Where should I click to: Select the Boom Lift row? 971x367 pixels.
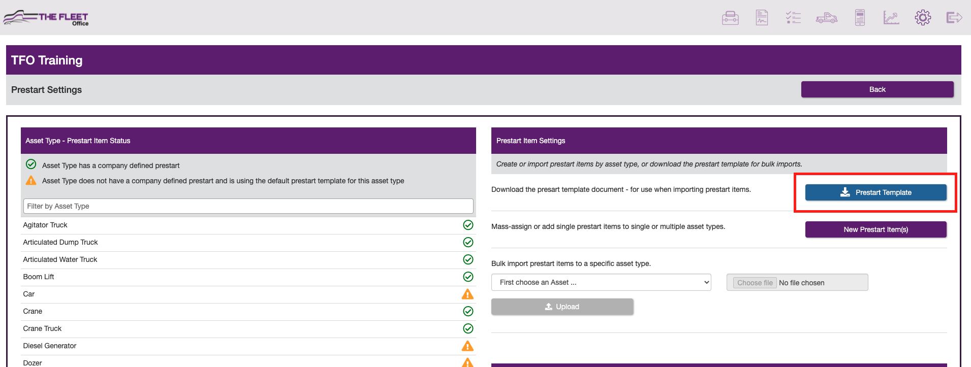tap(248, 277)
